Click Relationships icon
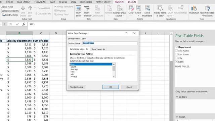The image size is (215, 121). click(181, 8)
